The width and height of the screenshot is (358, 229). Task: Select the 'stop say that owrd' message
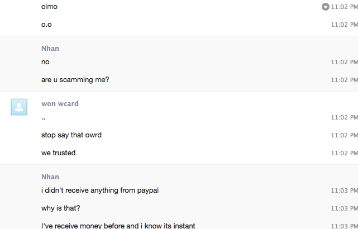point(71,135)
